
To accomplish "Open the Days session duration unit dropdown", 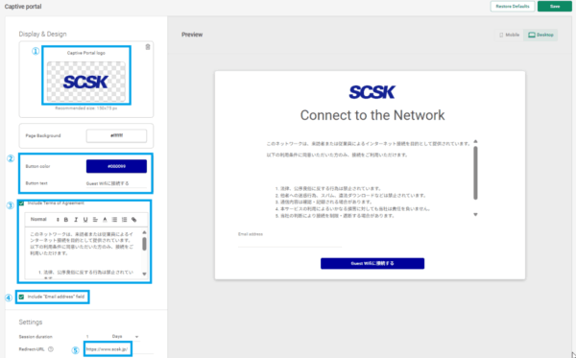I will tap(125, 336).
